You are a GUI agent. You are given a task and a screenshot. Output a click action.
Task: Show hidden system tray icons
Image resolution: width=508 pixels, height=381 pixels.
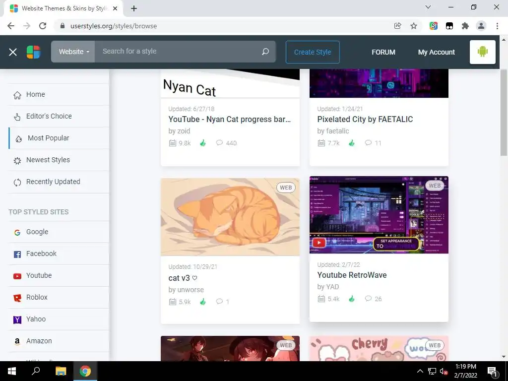click(x=420, y=371)
